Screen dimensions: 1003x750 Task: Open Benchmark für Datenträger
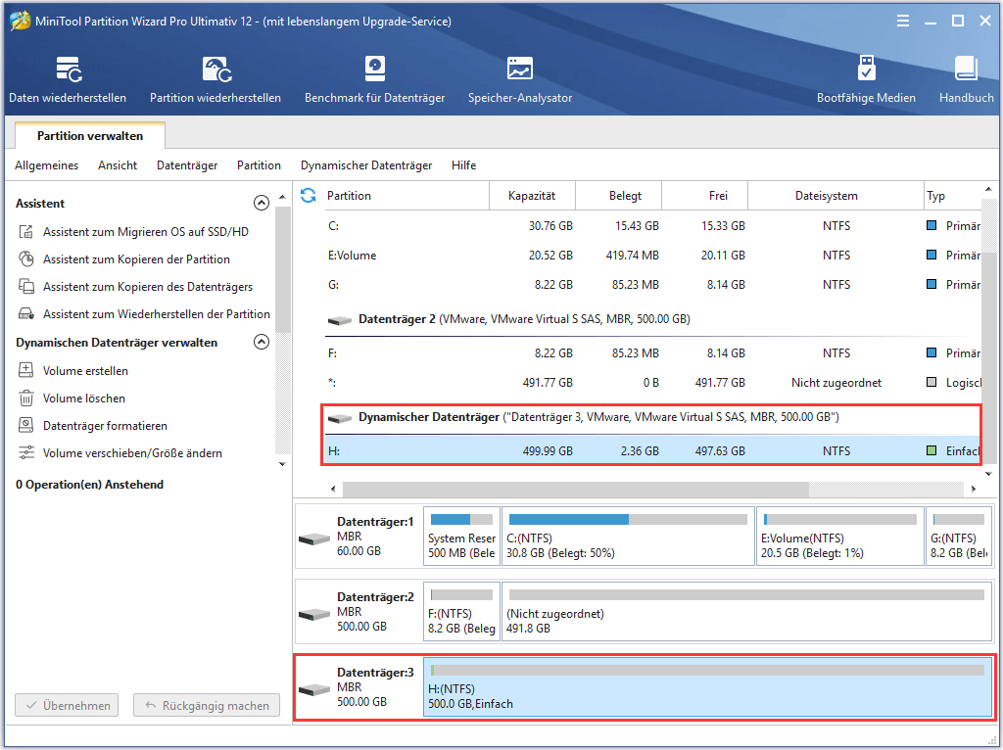375,79
